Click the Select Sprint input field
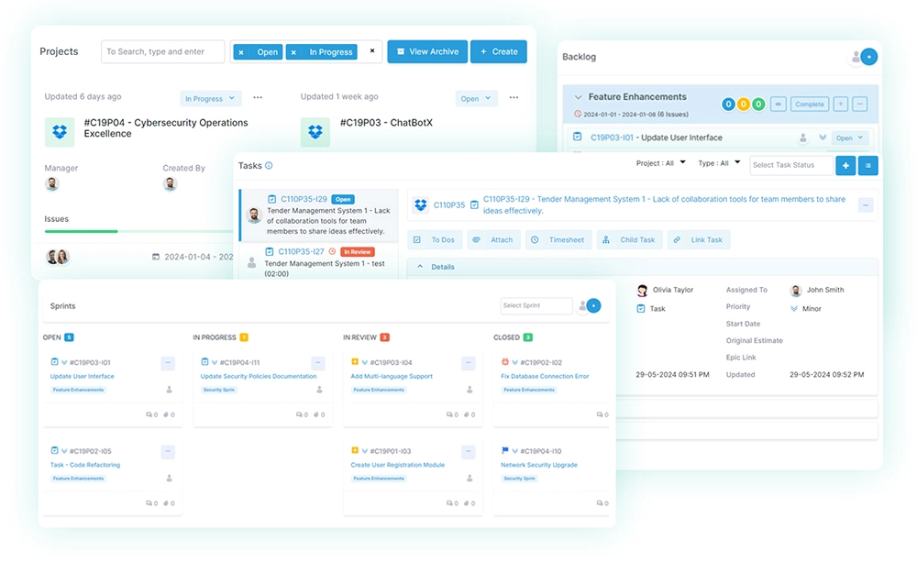This screenshot has width=917, height=563. pos(536,305)
